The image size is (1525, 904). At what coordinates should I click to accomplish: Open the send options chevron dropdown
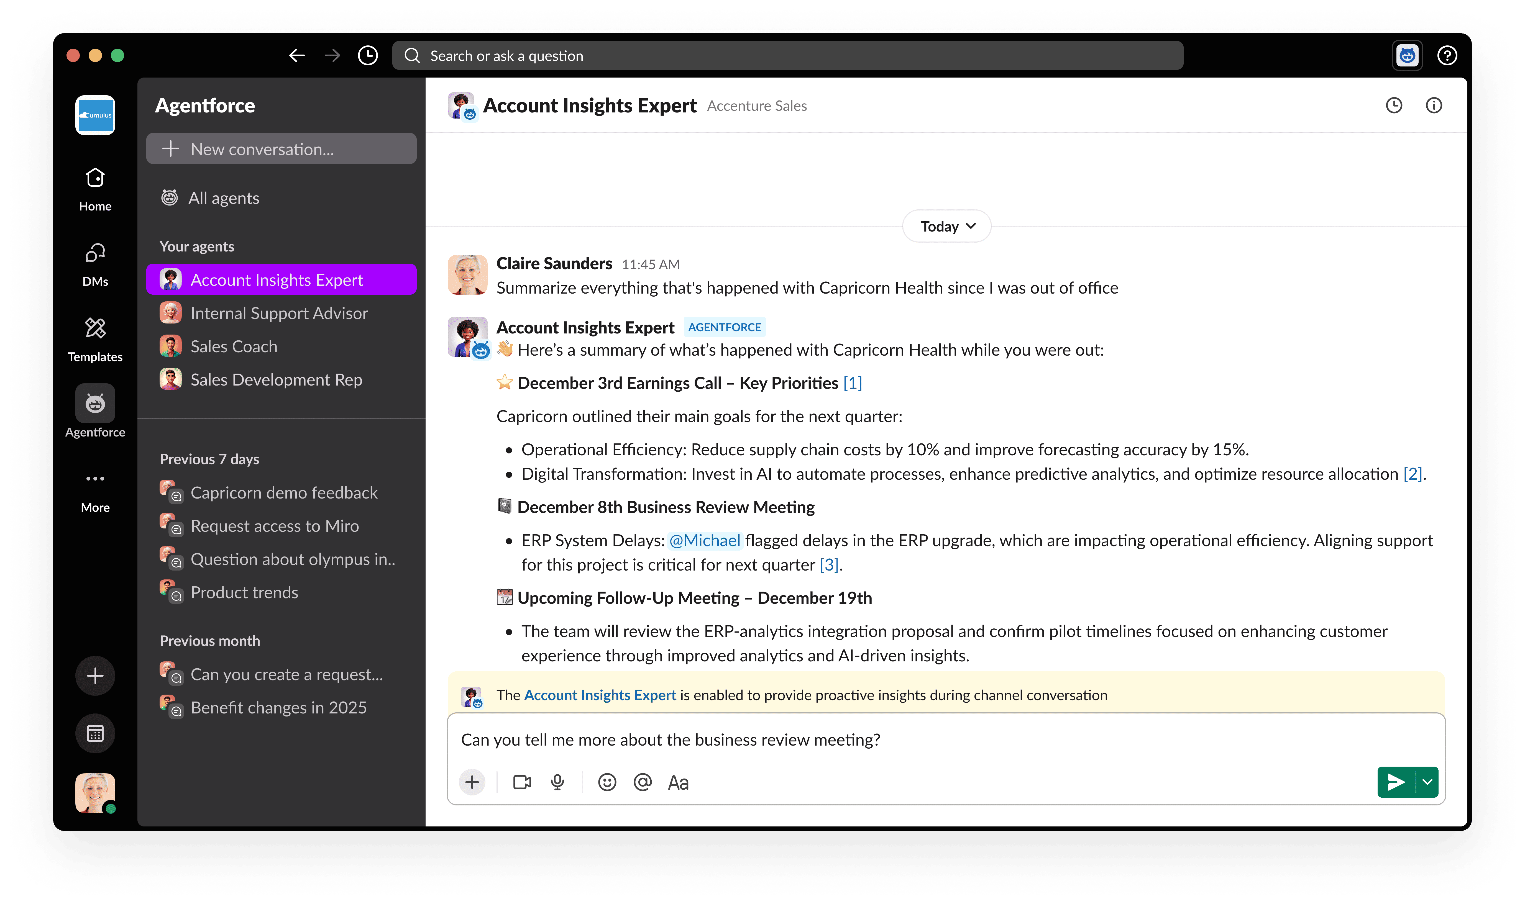(1427, 782)
